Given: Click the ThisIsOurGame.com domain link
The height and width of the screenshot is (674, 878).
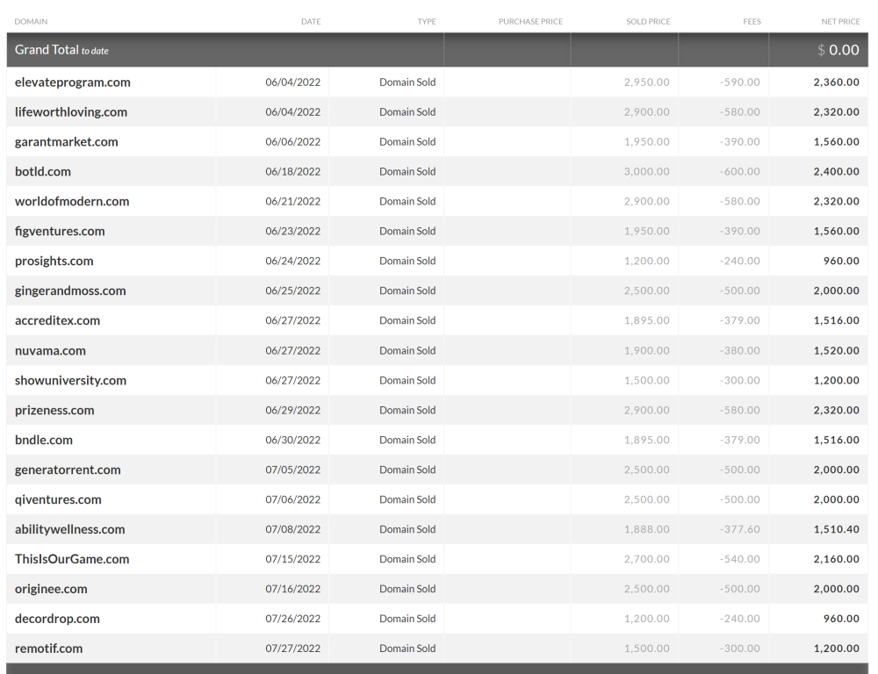Looking at the screenshot, I should pyautogui.click(x=72, y=560).
